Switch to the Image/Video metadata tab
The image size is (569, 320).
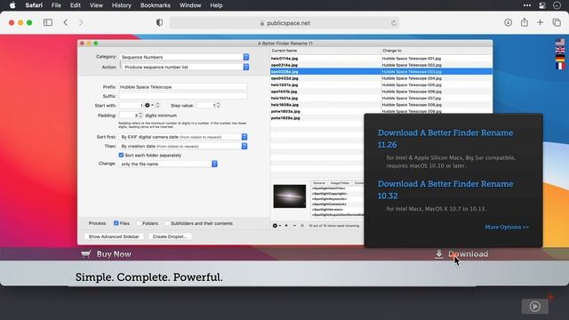pos(340,183)
